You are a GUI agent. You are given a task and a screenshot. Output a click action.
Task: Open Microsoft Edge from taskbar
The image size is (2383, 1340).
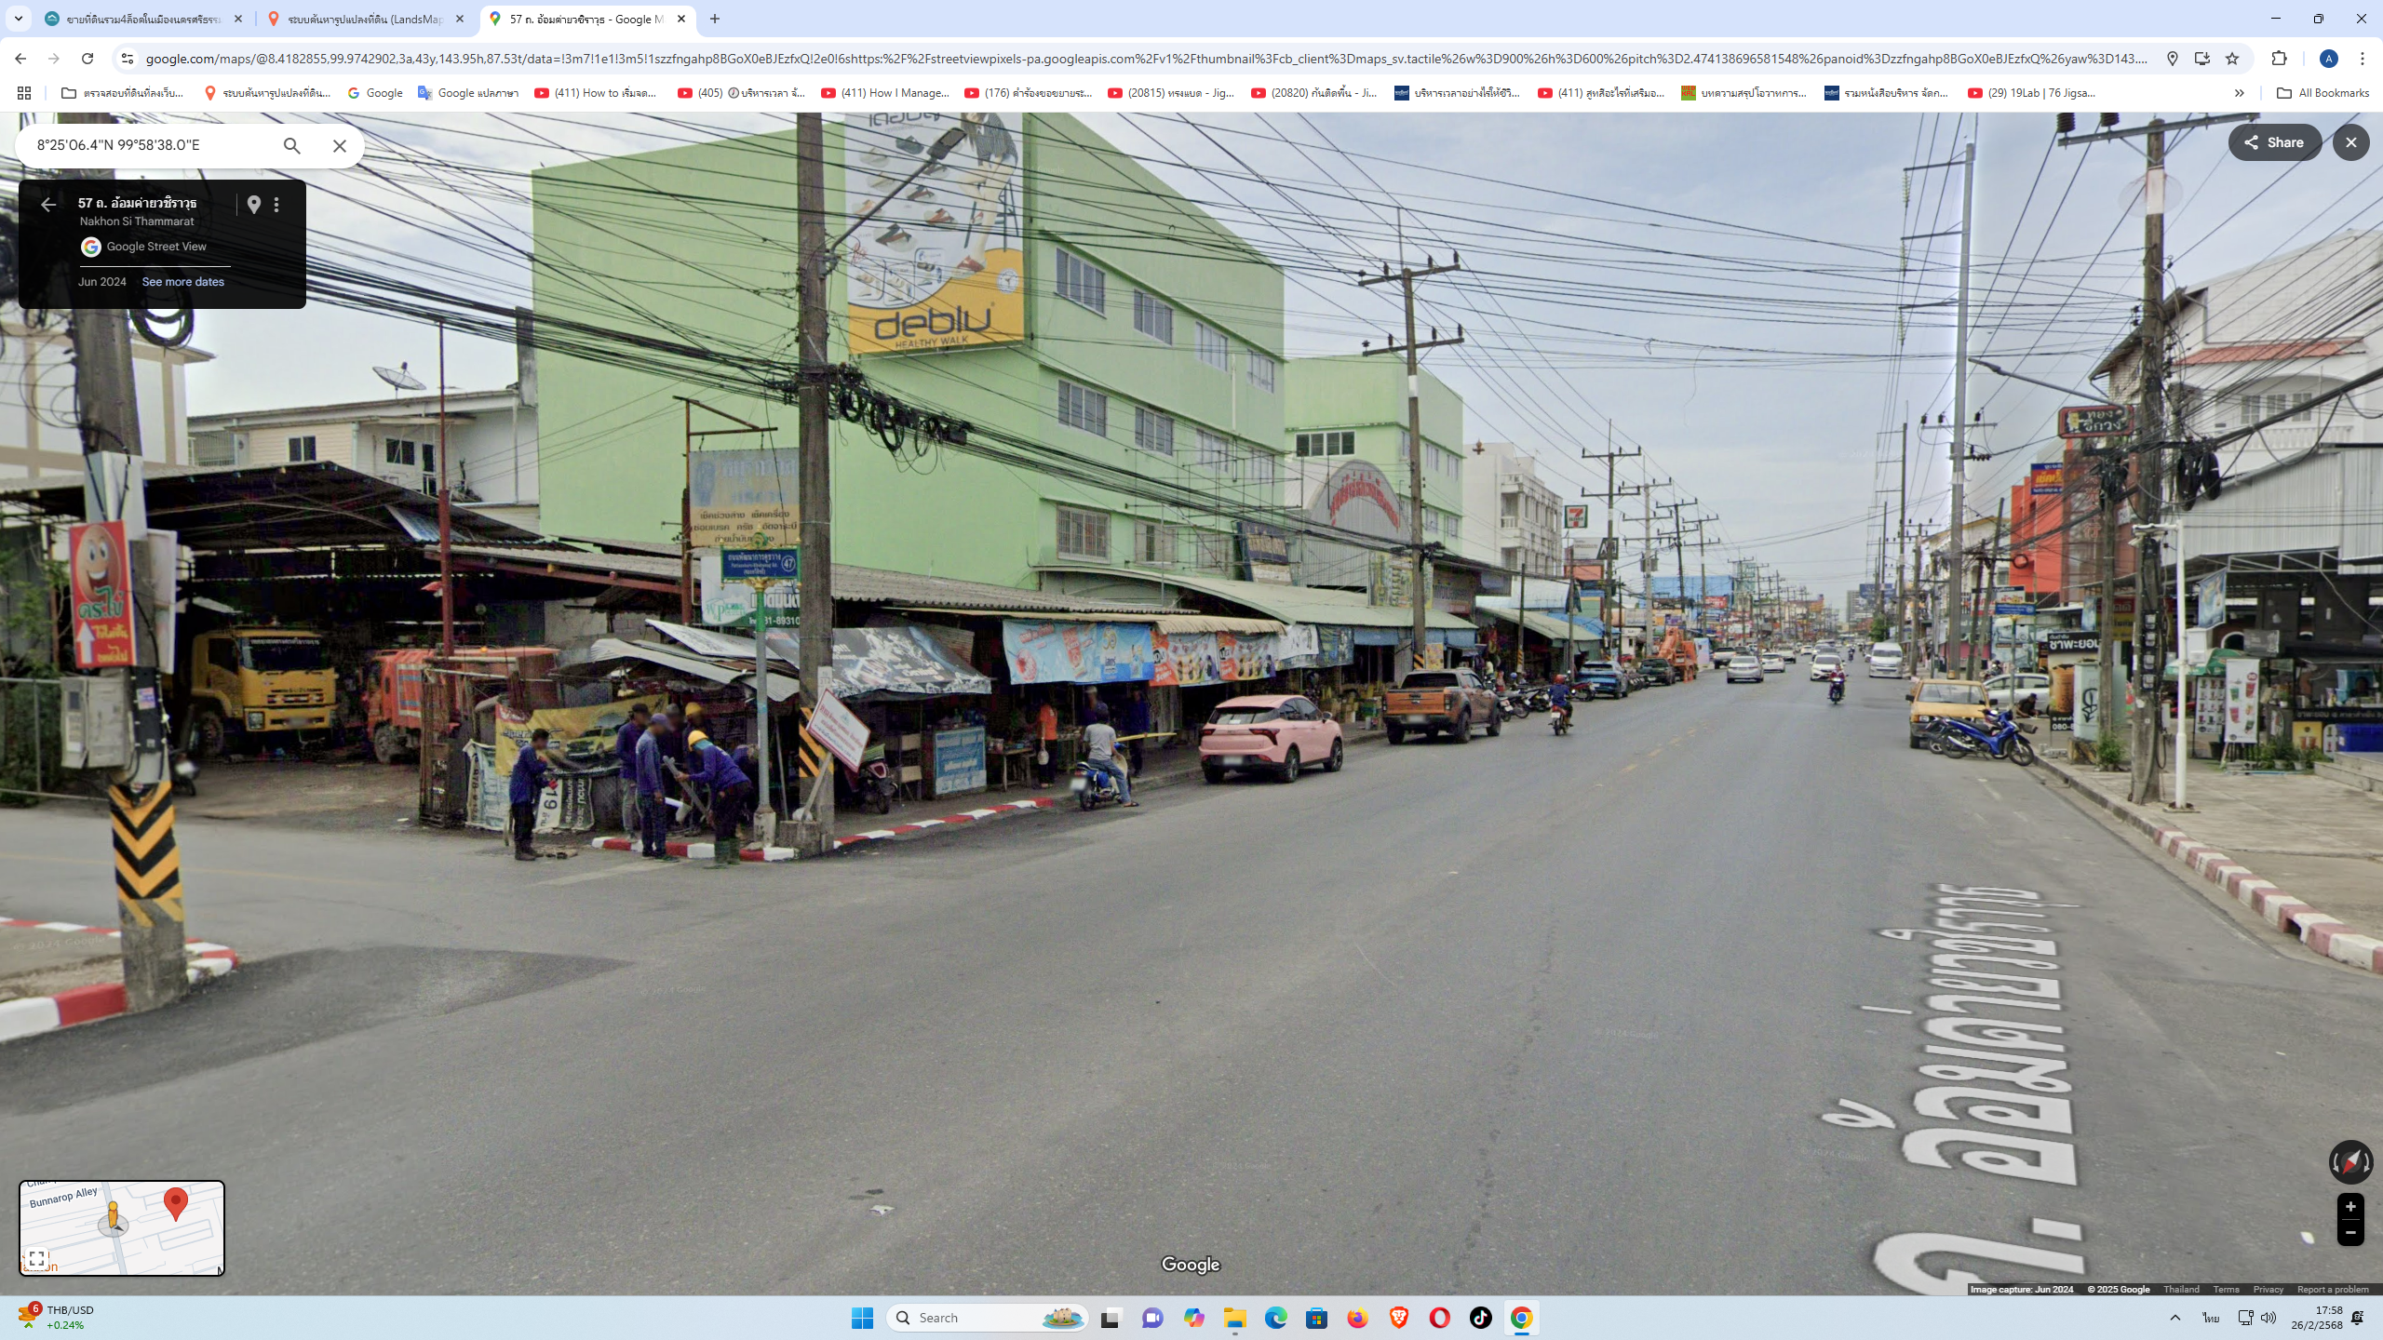[1275, 1318]
